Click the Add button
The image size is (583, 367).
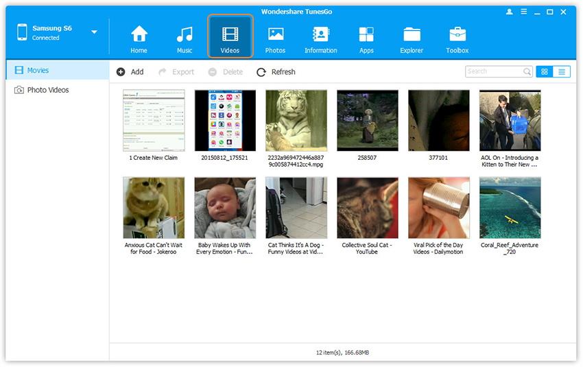[130, 72]
